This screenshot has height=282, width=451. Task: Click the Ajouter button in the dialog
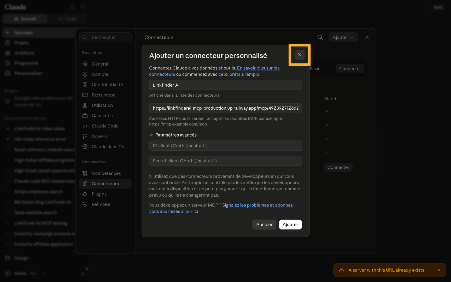[x=290, y=225]
